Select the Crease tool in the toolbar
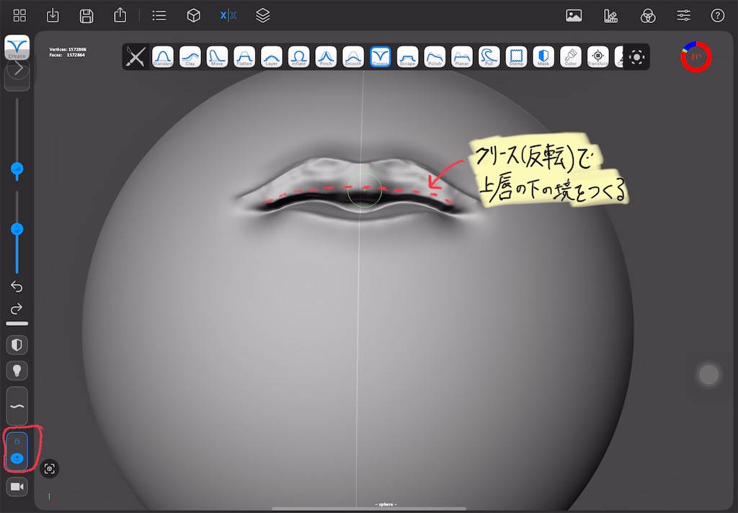 (x=381, y=56)
